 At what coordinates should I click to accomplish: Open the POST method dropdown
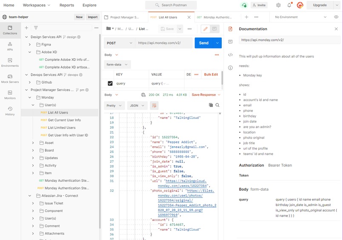coord(120,43)
